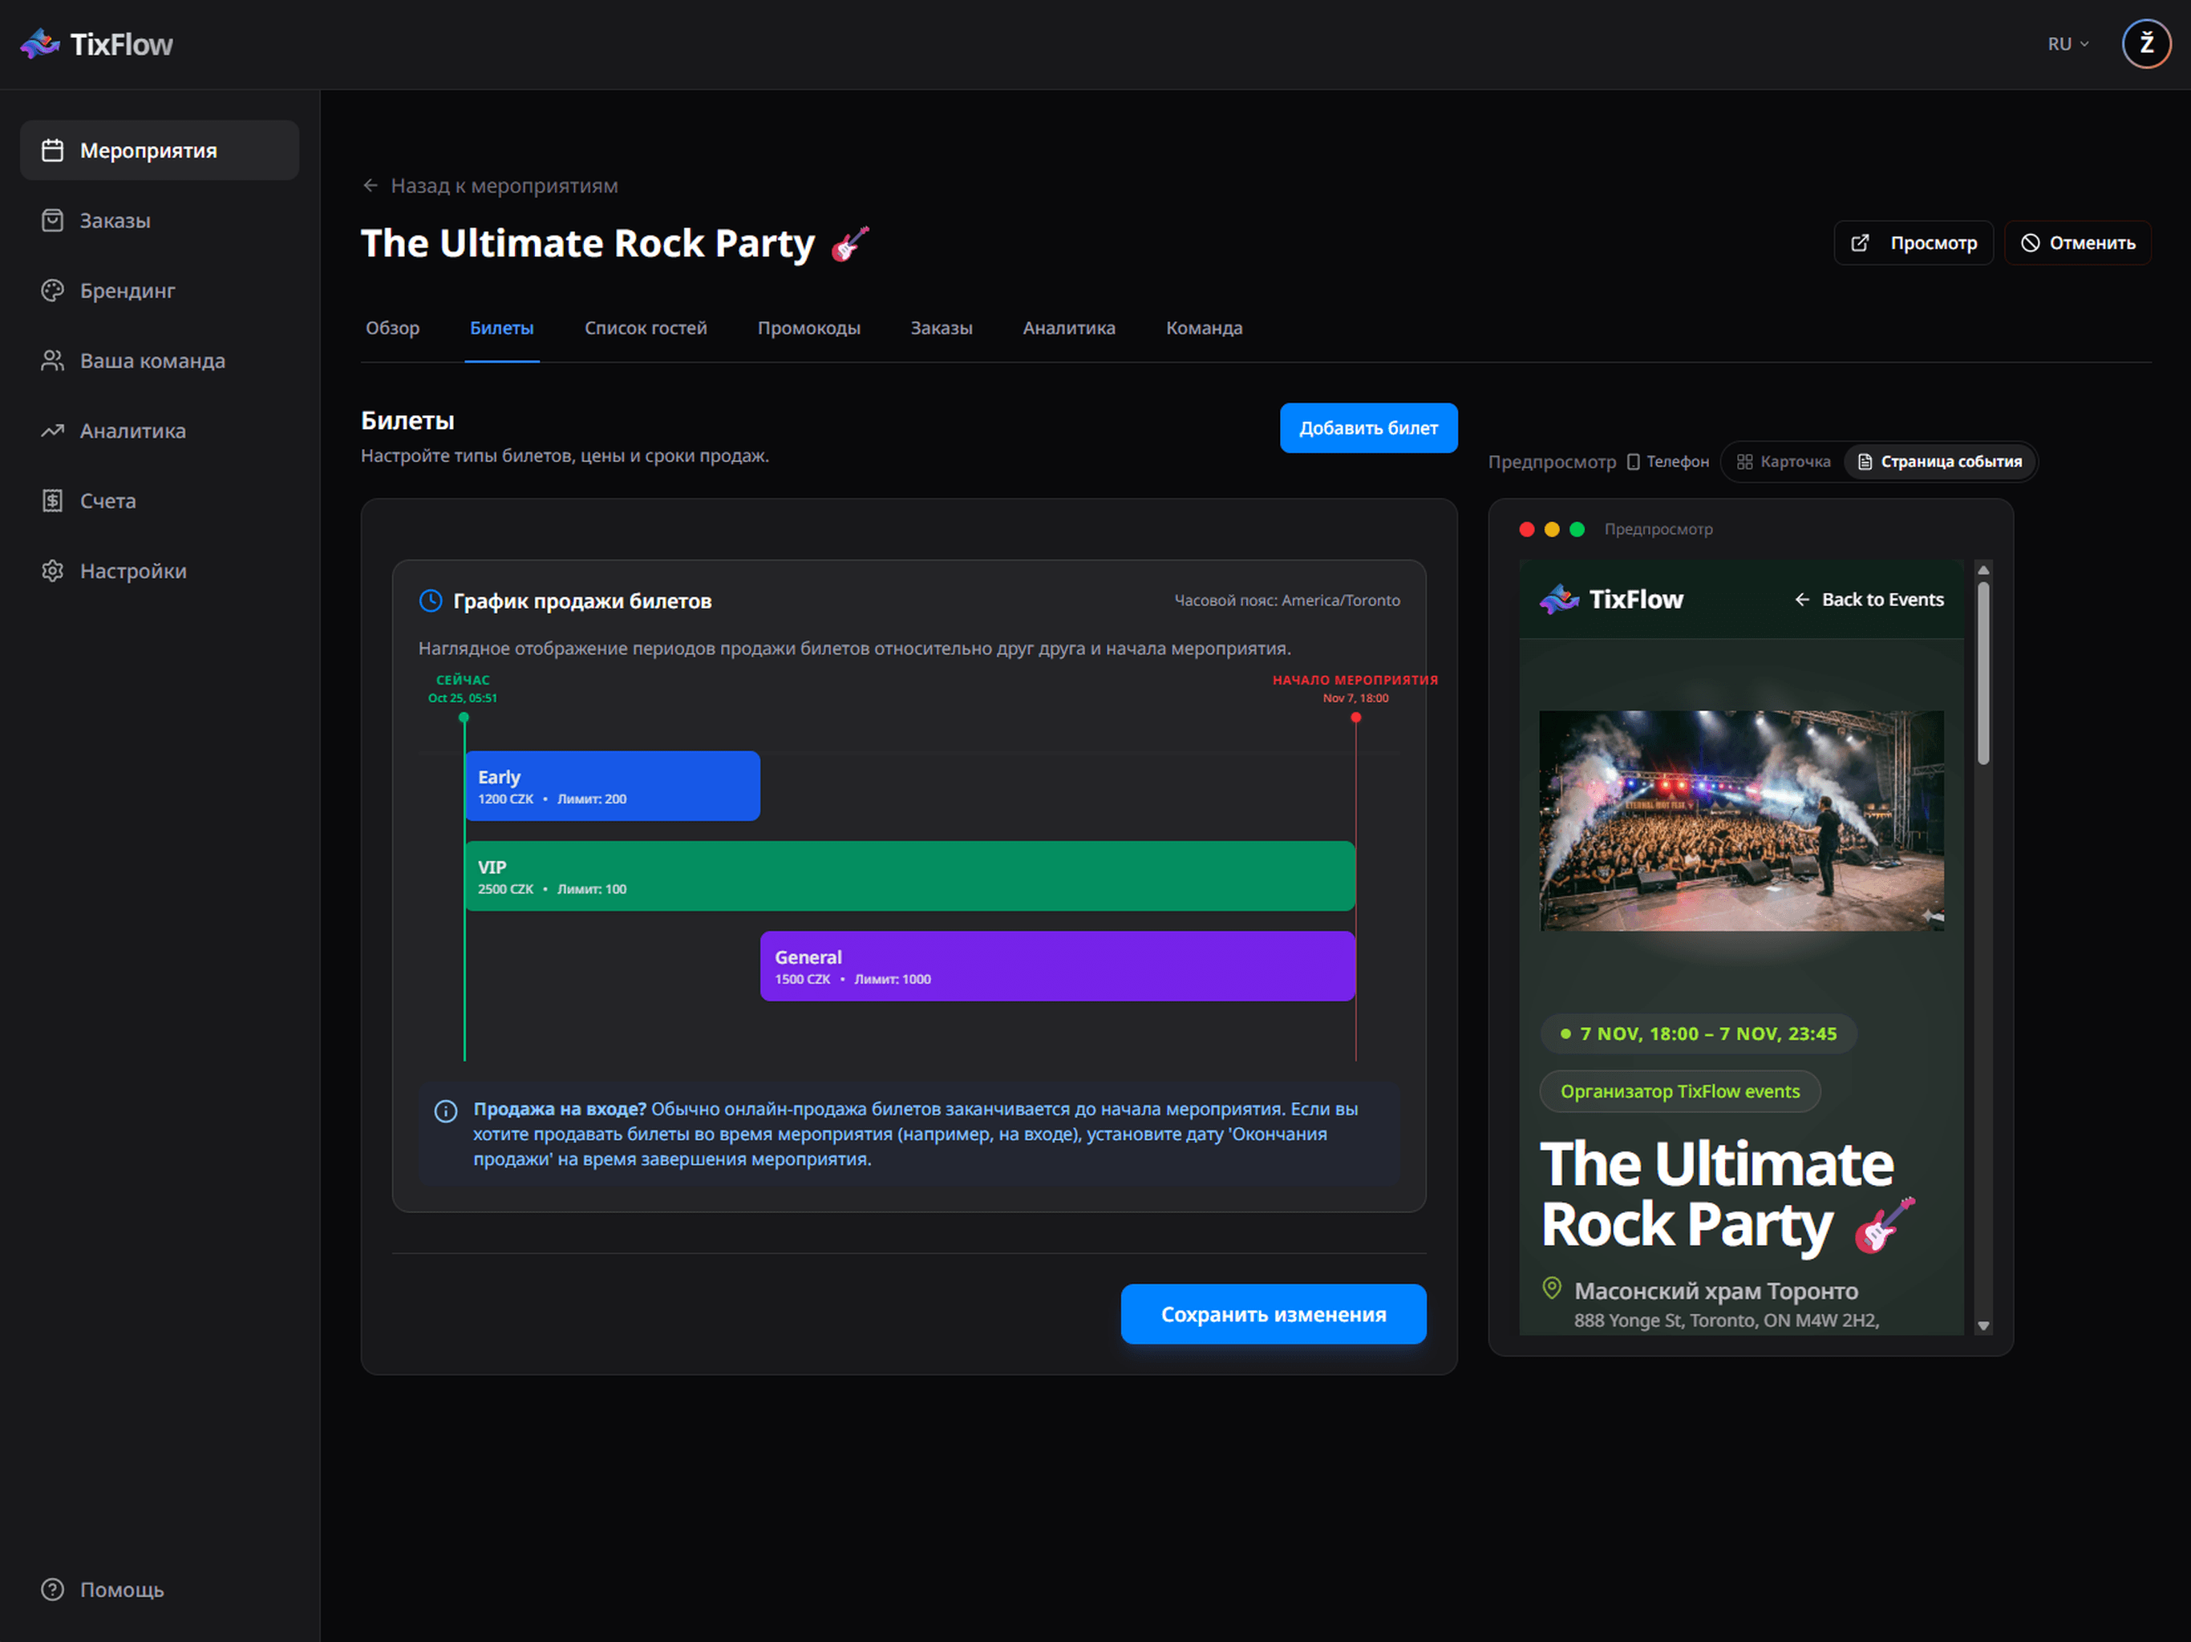This screenshot has width=2191, height=1642.
Task: Open the Просмотр external preview button
Action: 1913,243
